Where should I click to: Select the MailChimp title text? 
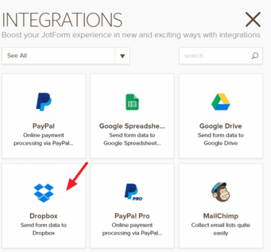221,216
